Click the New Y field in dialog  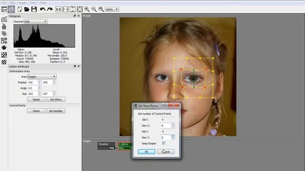click(x=166, y=137)
